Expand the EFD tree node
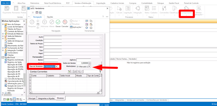The image size is (217, 106). coord(3,93)
